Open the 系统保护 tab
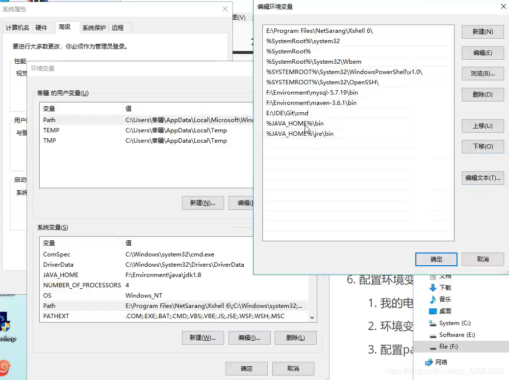 click(94, 28)
